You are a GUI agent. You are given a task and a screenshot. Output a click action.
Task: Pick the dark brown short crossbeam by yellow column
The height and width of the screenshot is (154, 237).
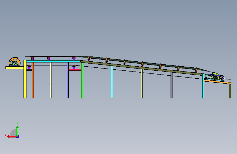pyautogui.click(x=29, y=70)
